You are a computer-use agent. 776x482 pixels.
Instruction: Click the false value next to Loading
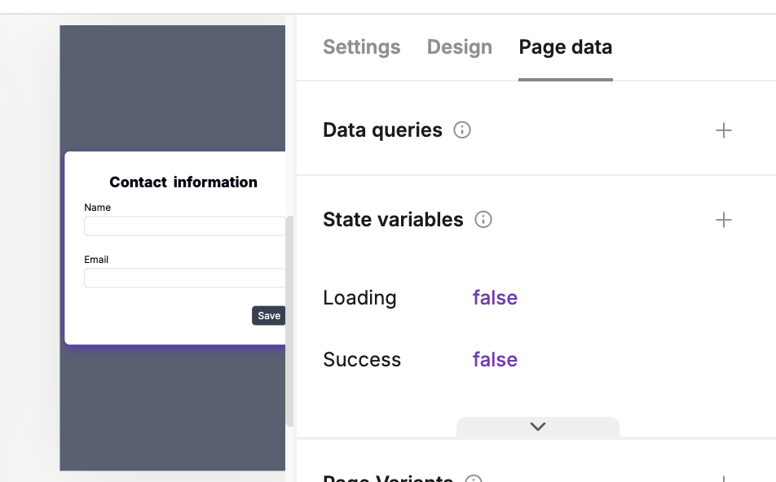pos(494,297)
